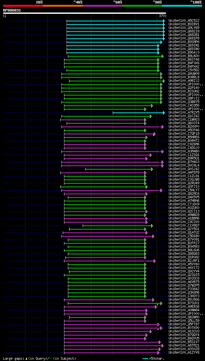This screenshot has width=205, height=361.
Task: Click the cyan ~100% identity legend segment
Action: tap(182, 5)
